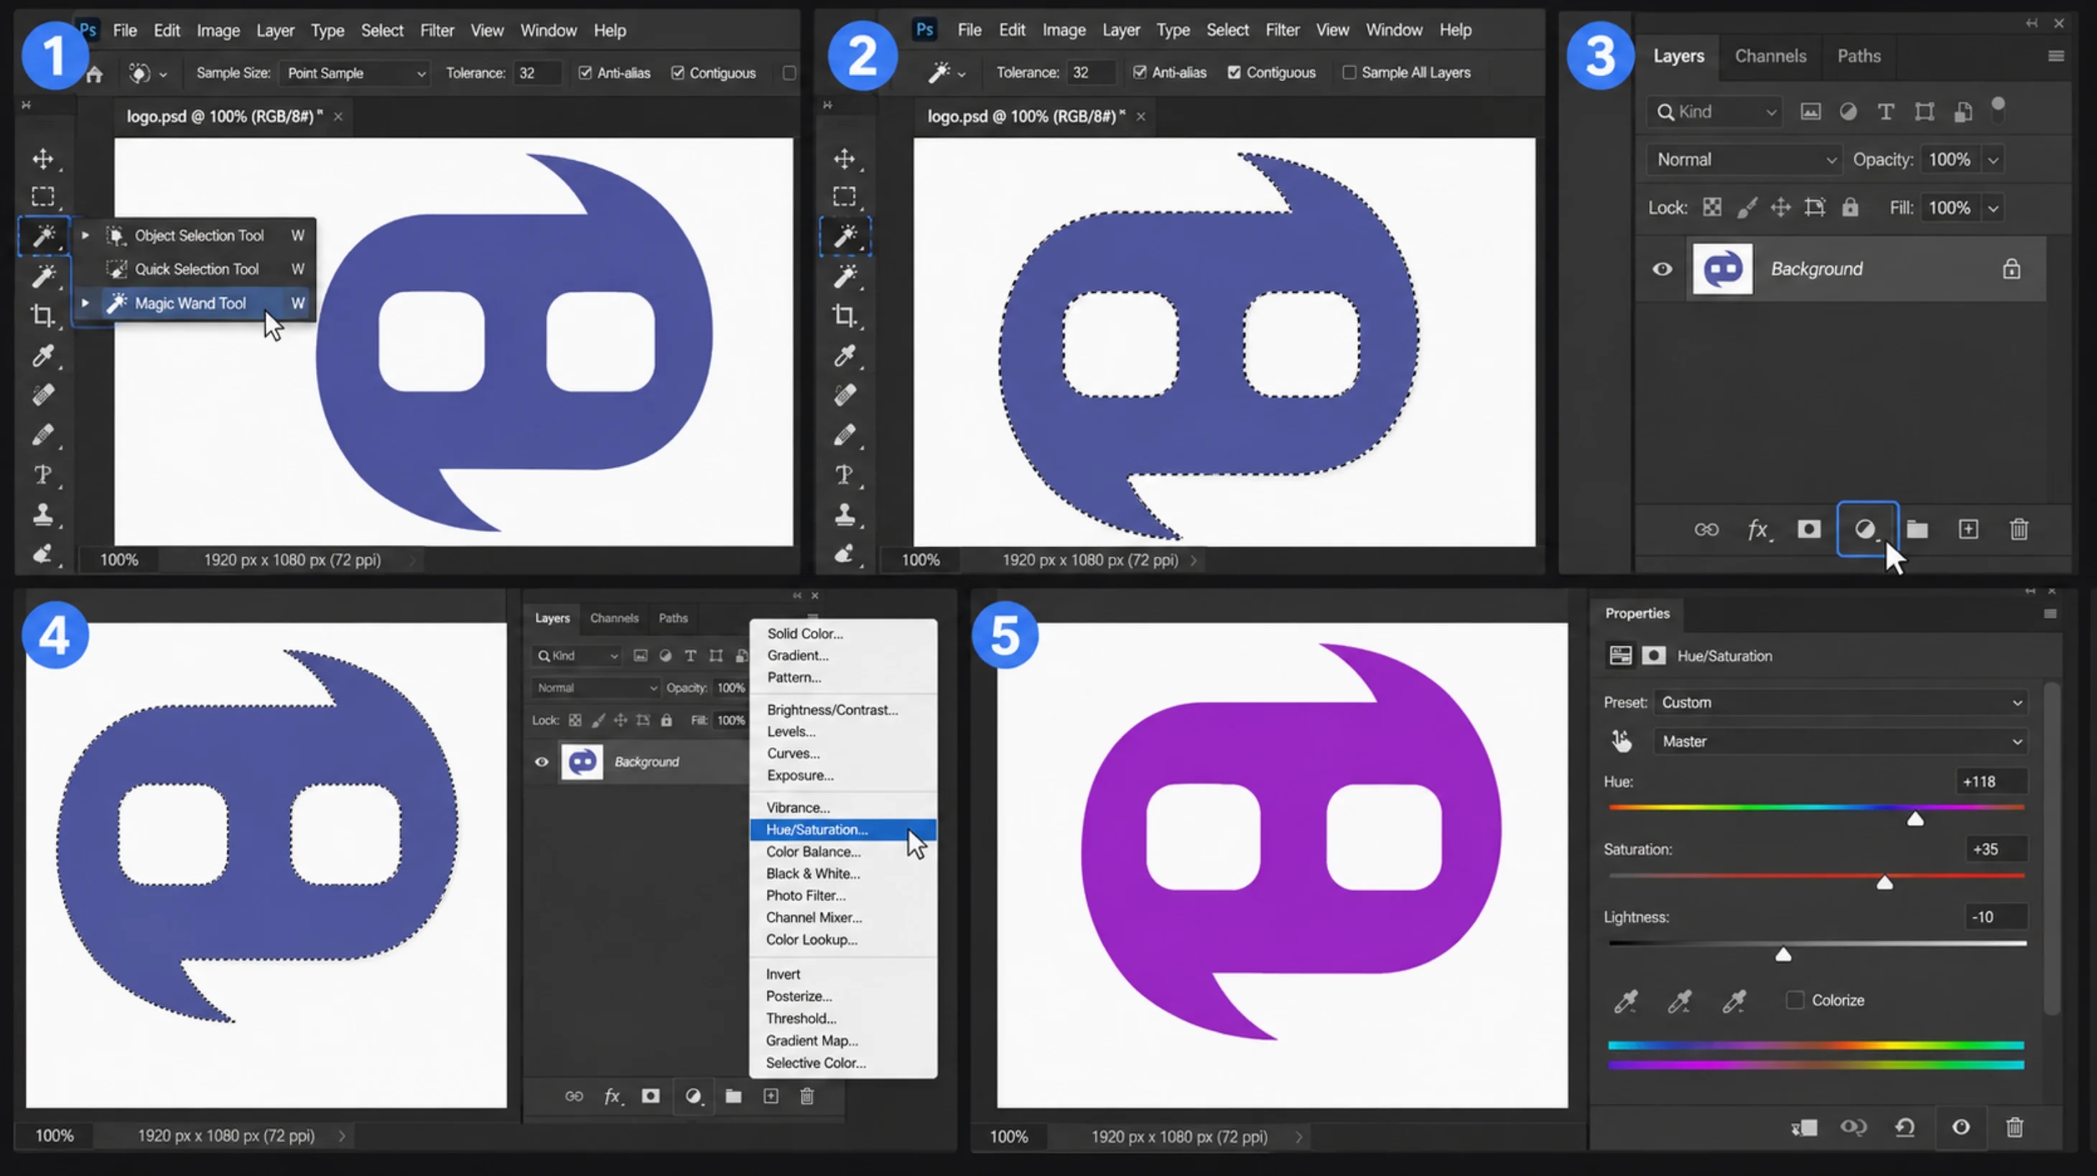Choose Selective Color... from the adjustment menu

coord(842,1063)
